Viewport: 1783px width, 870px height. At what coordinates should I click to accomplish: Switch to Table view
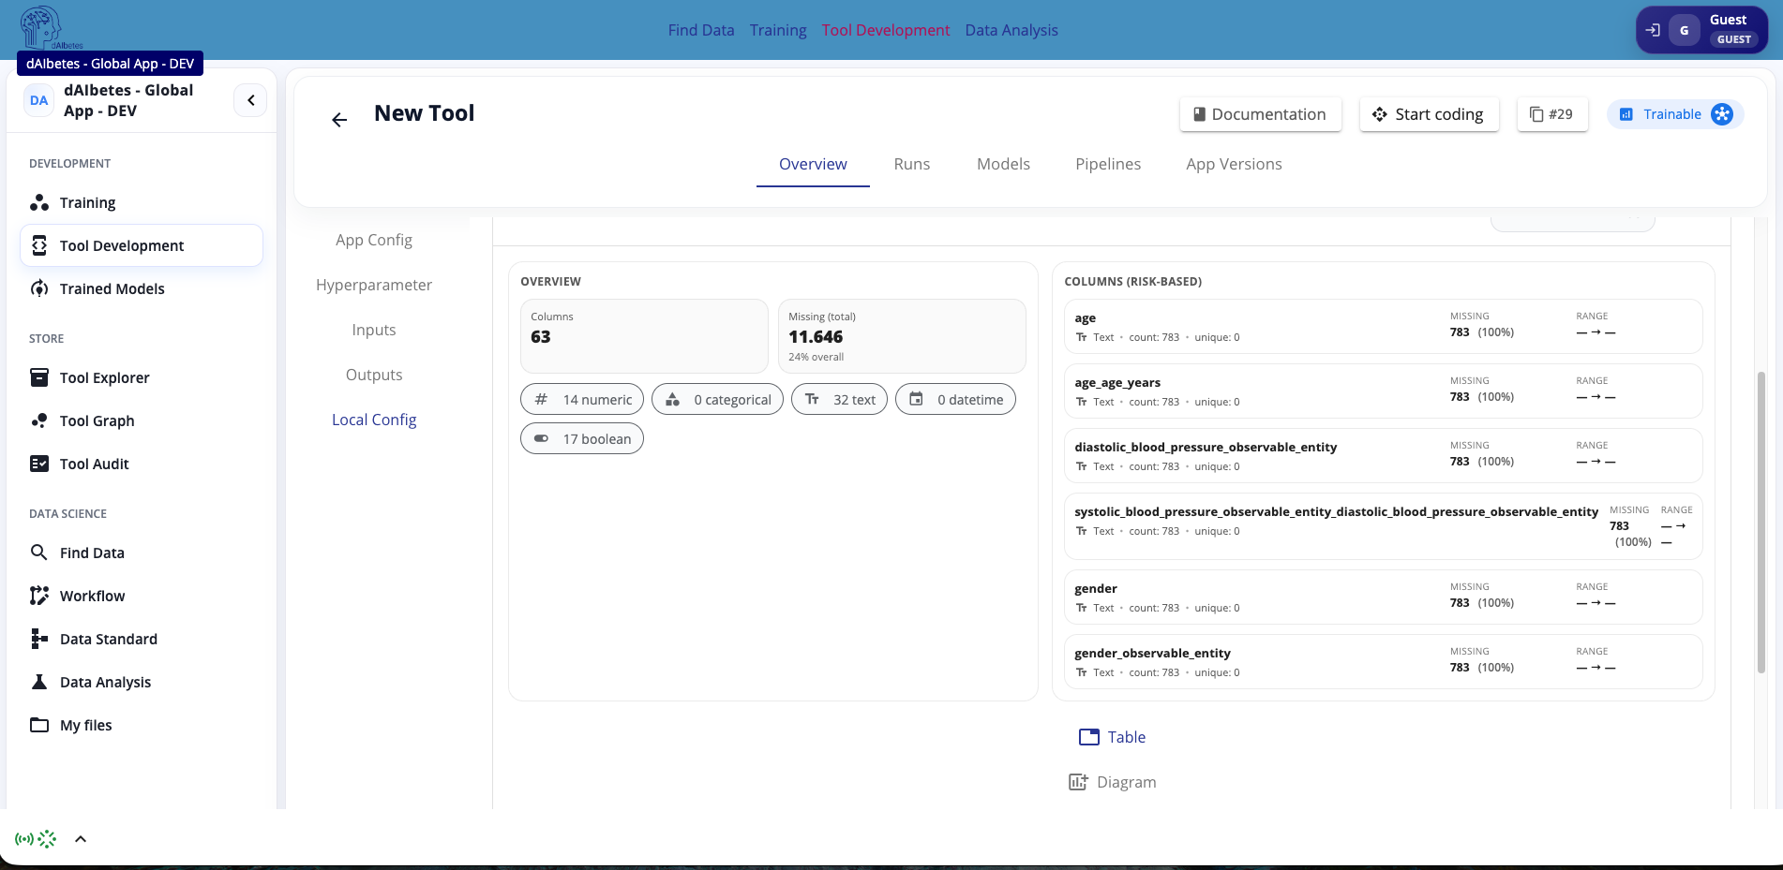(x=1113, y=737)
